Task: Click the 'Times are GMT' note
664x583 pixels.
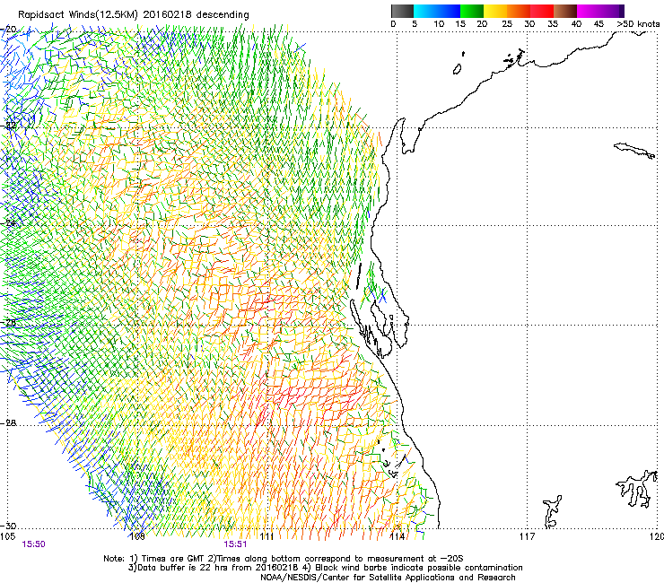Action: pos(172,559)
